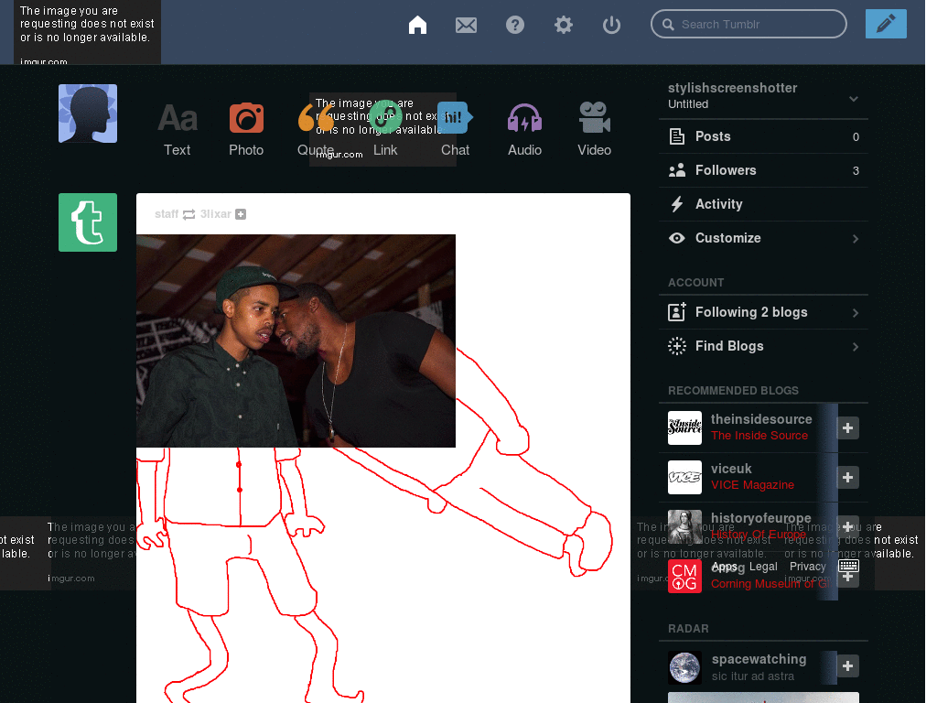The height and width of the screenshot is (703, 937).
Task: Create a new Audio post
Action: point(524,129)
